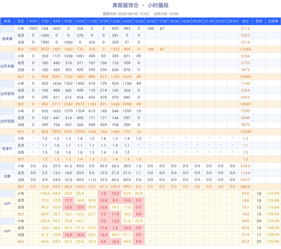281x249 pixels.
Task: Click the 目标 column header
Action: pos(259,21)
